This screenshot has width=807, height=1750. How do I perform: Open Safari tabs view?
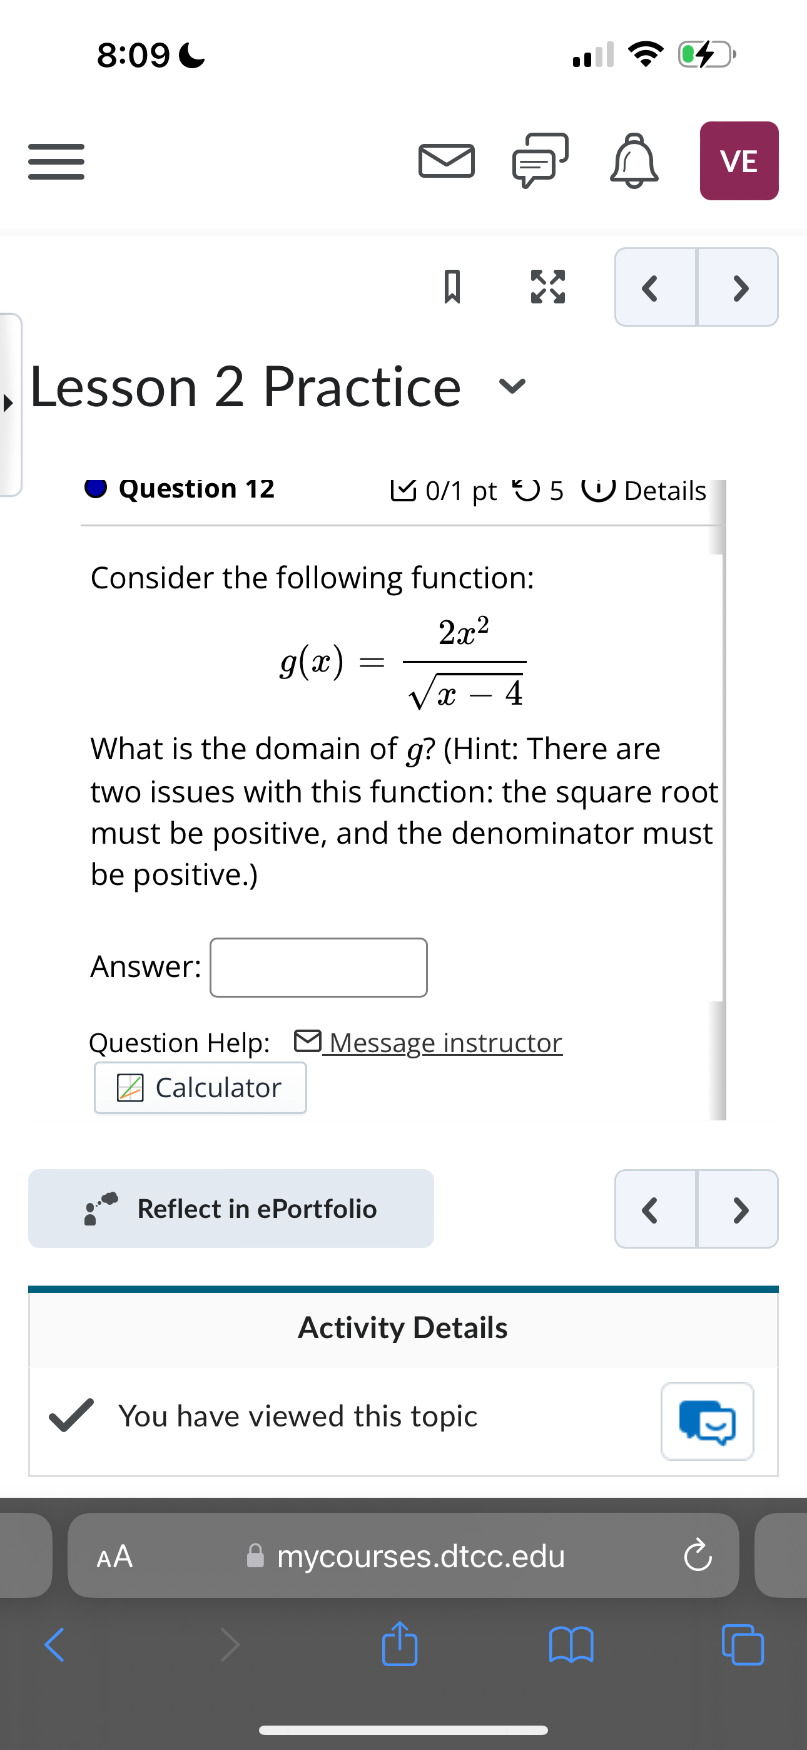click(x=743, y=1647)
